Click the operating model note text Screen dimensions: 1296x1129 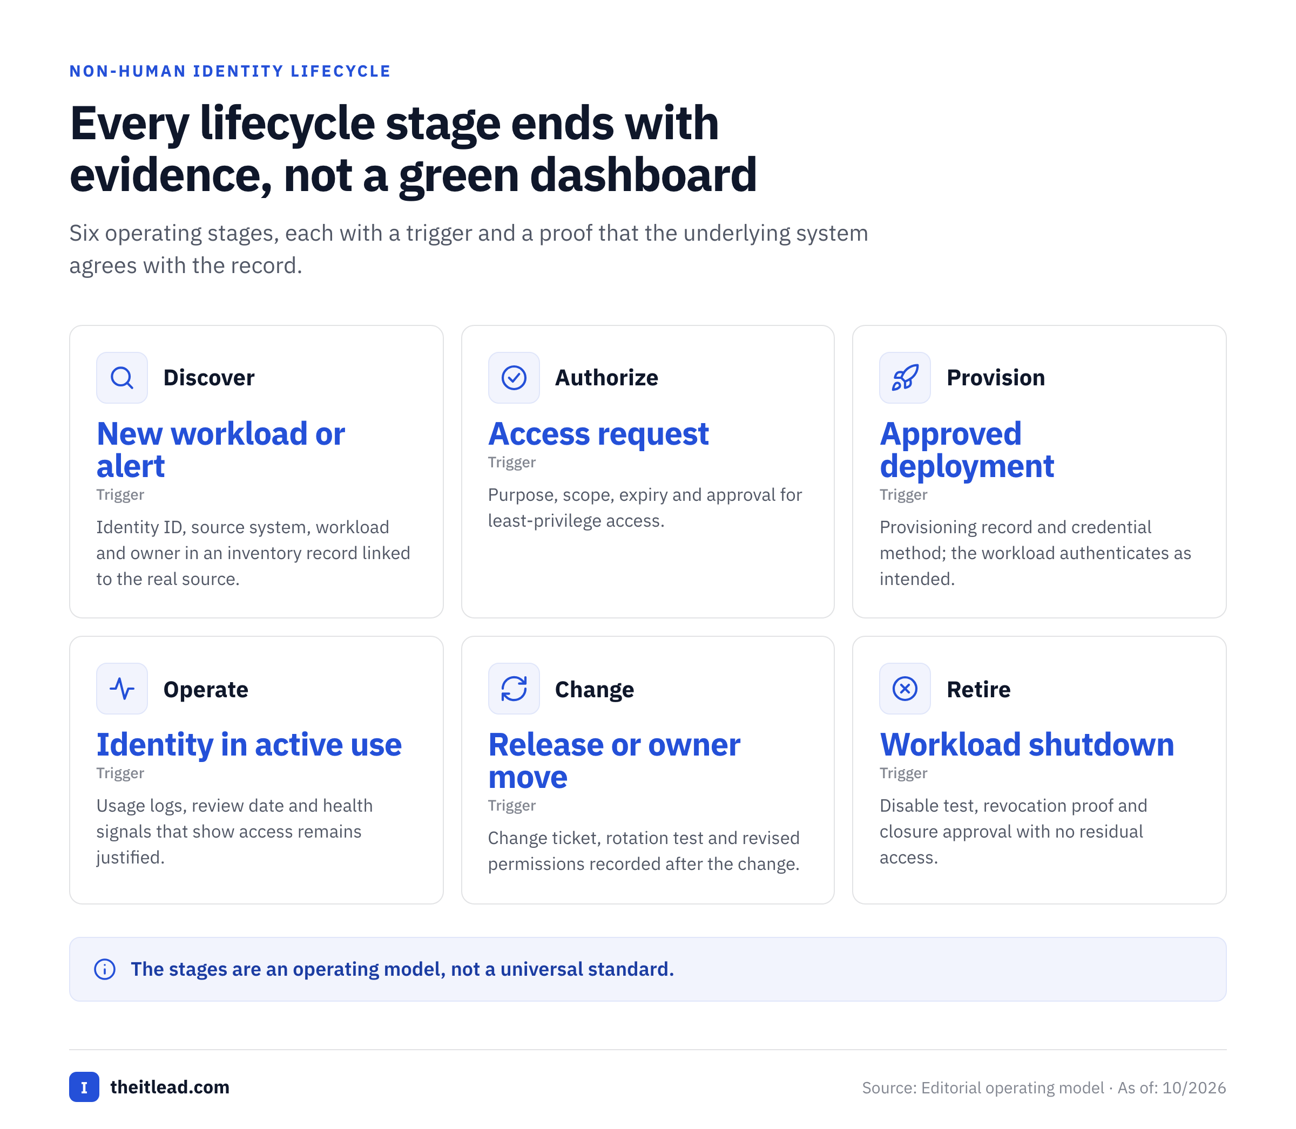pos(402,969)
